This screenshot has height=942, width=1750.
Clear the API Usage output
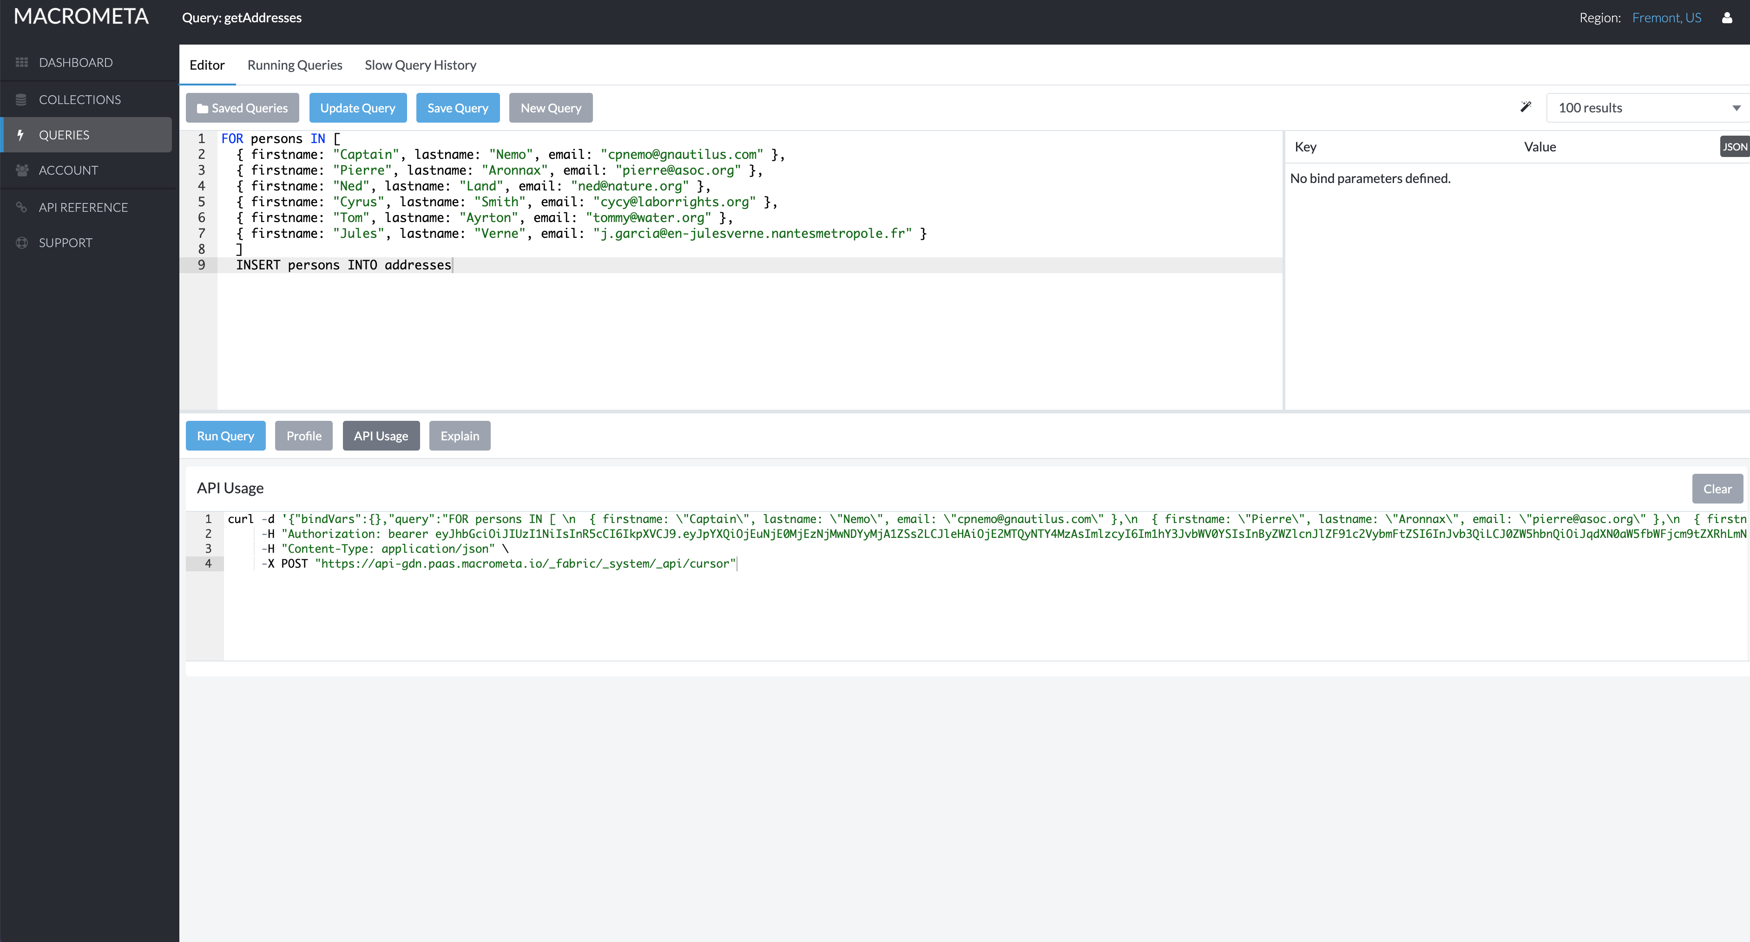pos(1717,489)
